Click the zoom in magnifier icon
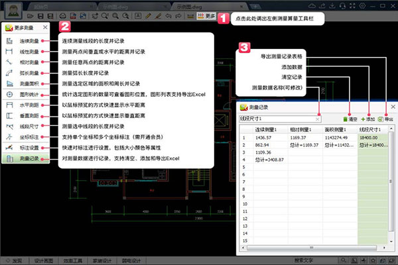The width and height of the screenshot is (398, 265). coord(115,16)
